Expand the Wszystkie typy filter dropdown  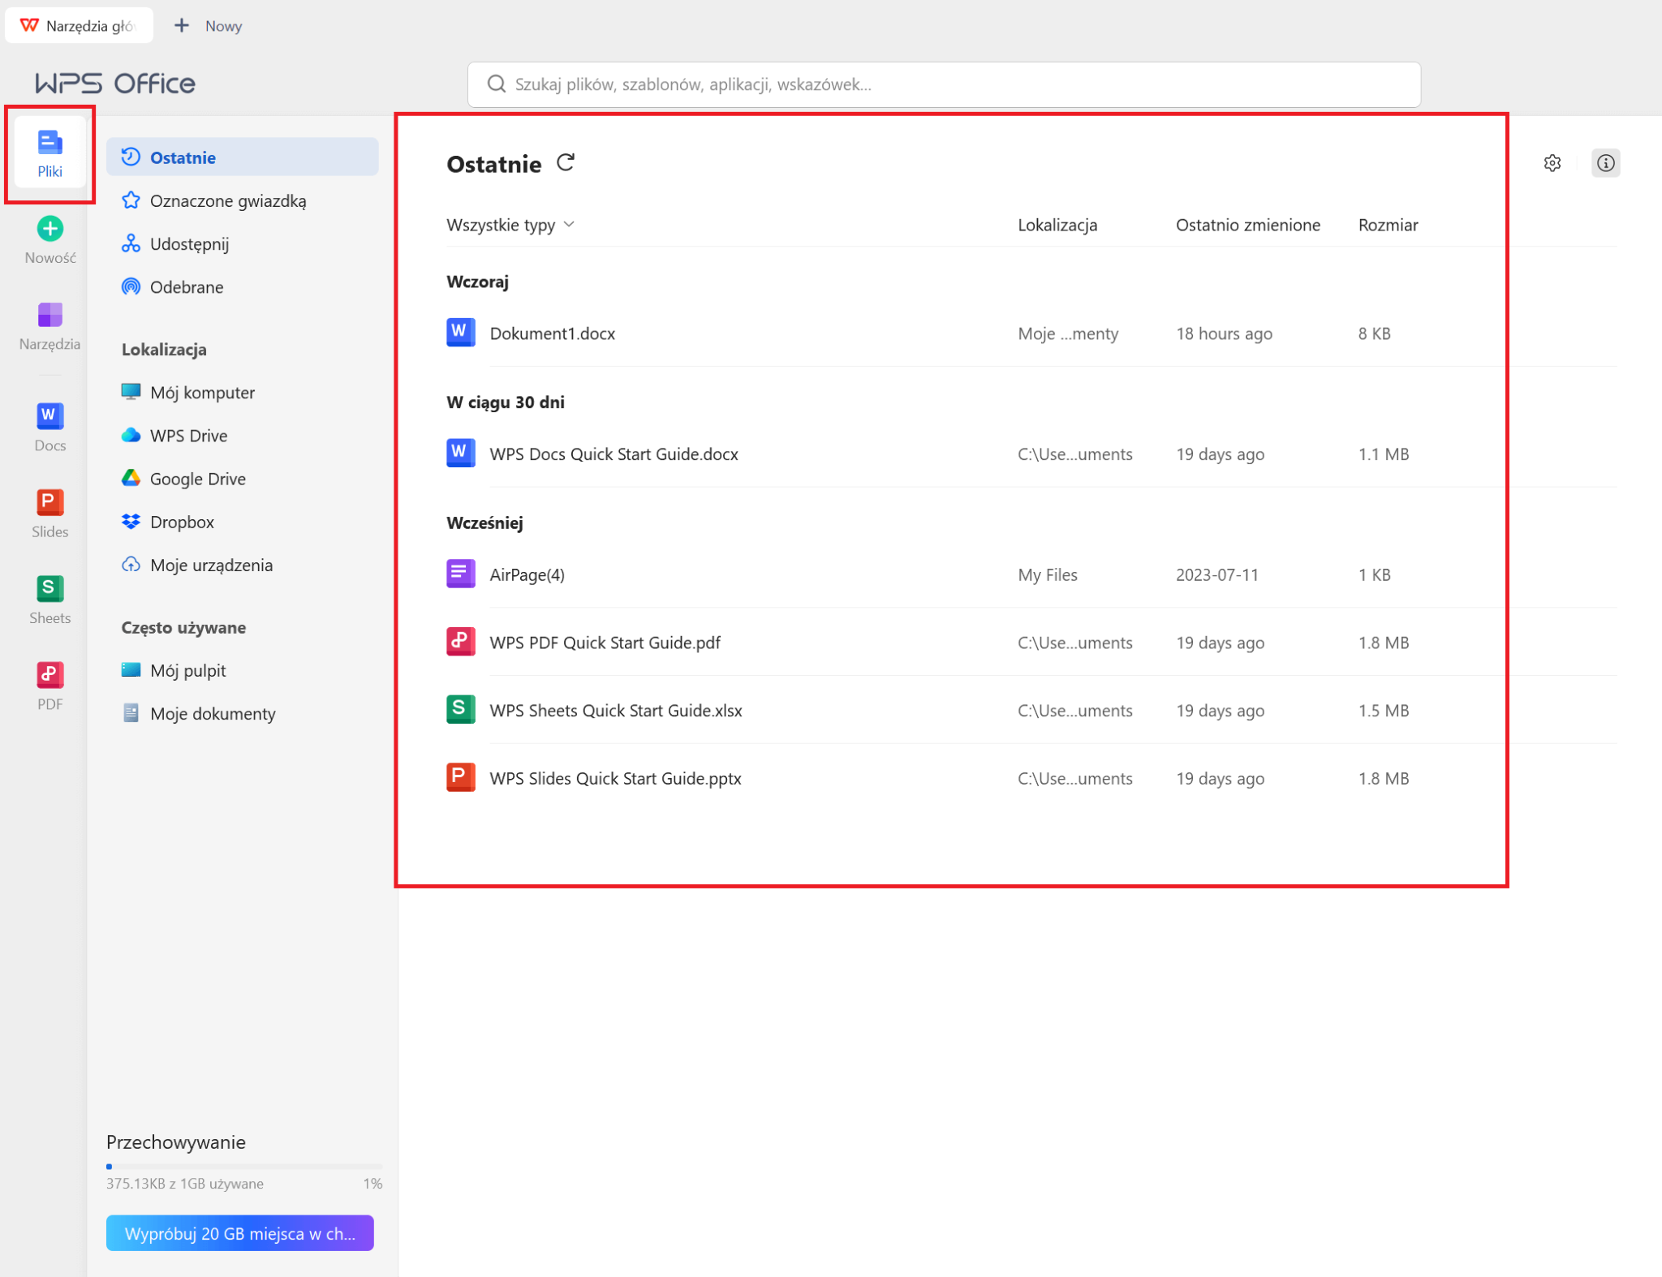510,225
